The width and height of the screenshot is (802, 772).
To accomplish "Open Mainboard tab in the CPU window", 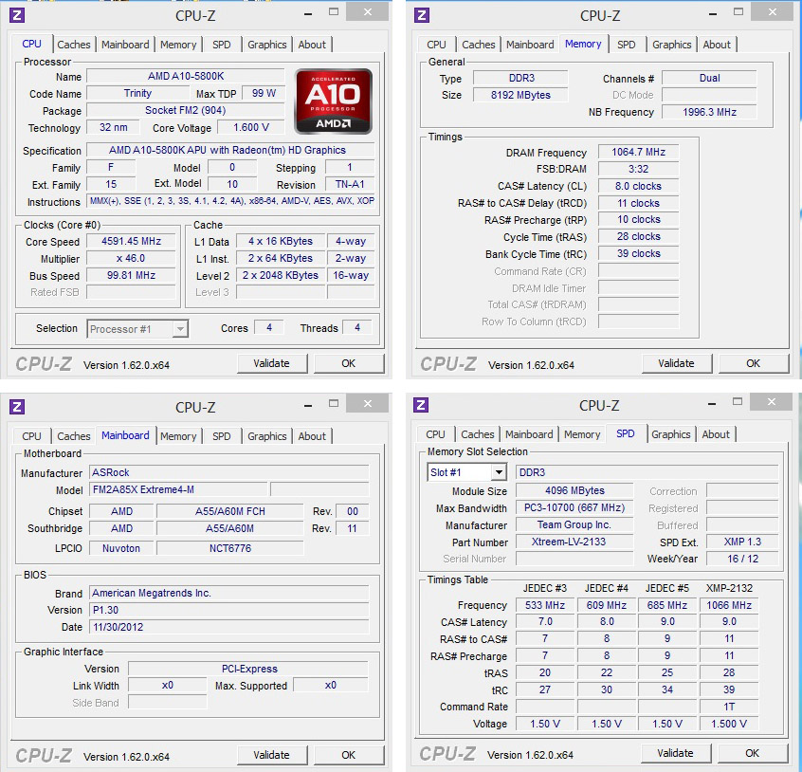I will click(125, 45).
